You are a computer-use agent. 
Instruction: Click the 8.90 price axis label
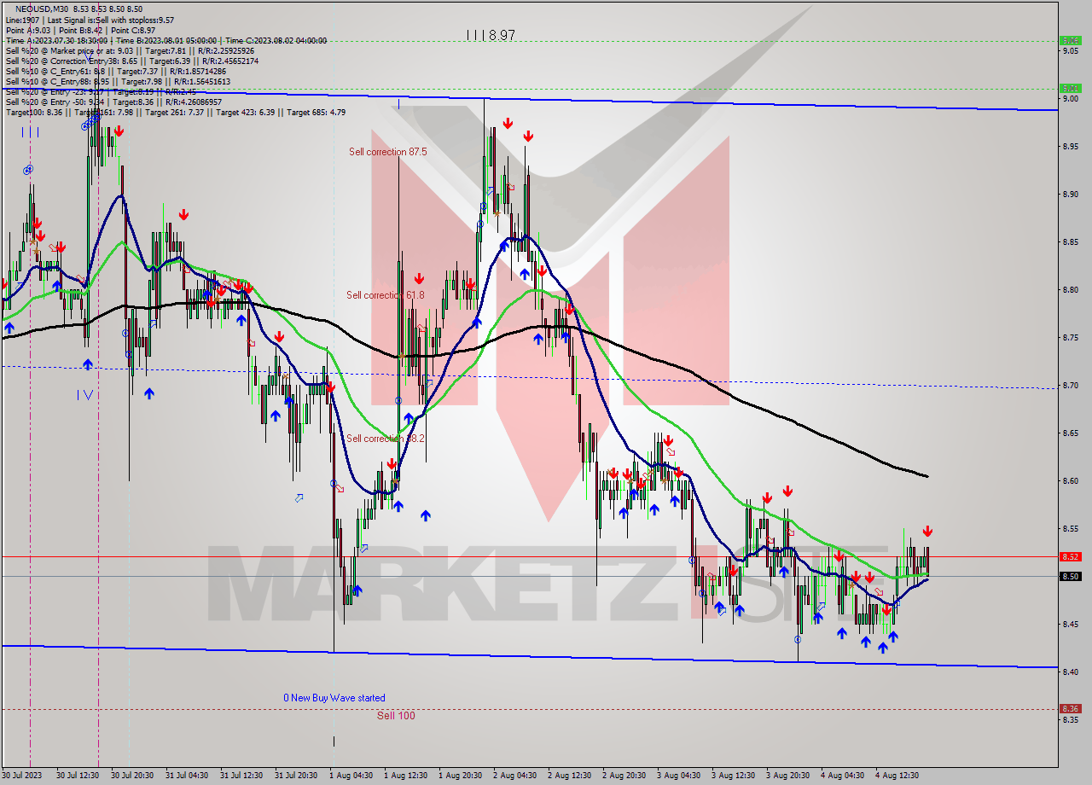tap(1071, 195)
